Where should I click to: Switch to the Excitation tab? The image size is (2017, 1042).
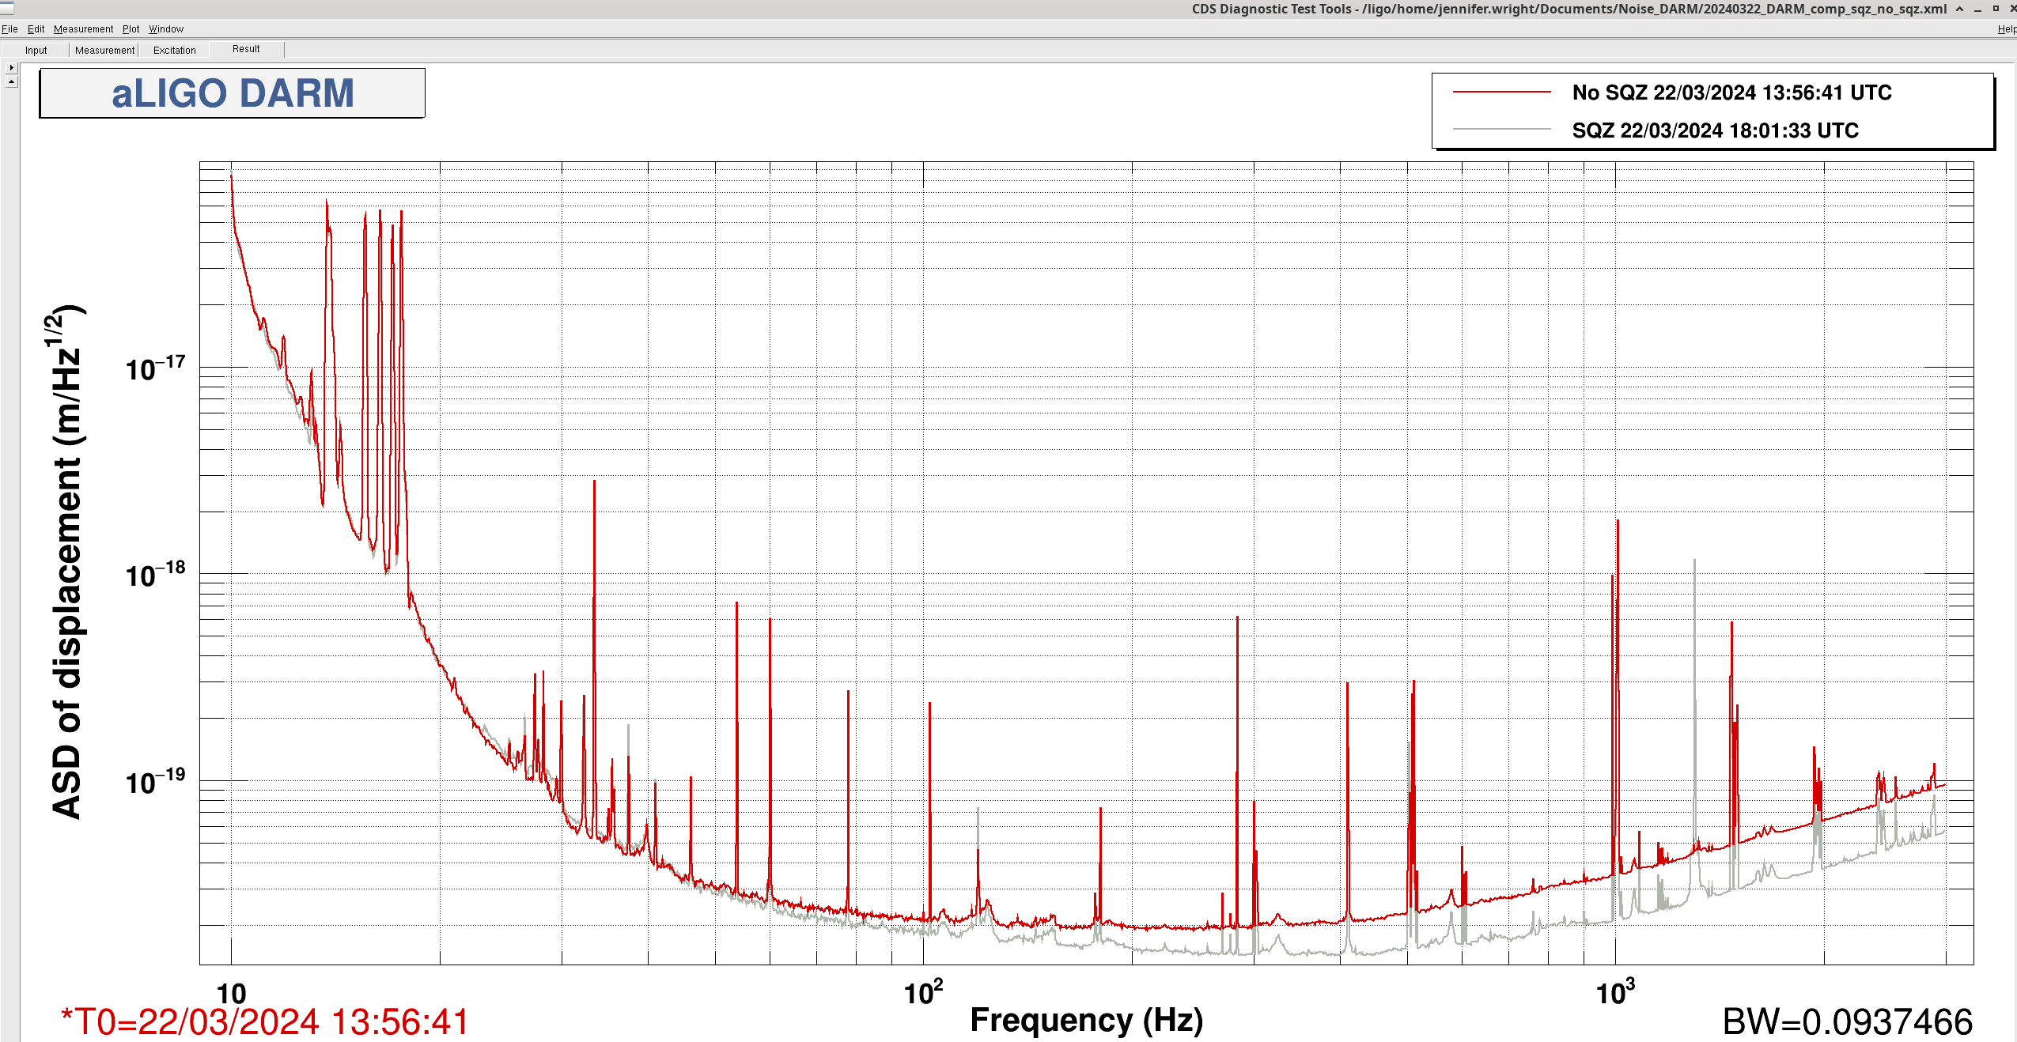coord(174,50)
